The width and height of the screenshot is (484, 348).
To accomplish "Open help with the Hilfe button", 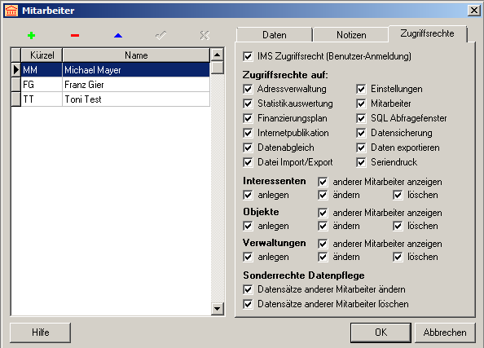I will 41,333.
